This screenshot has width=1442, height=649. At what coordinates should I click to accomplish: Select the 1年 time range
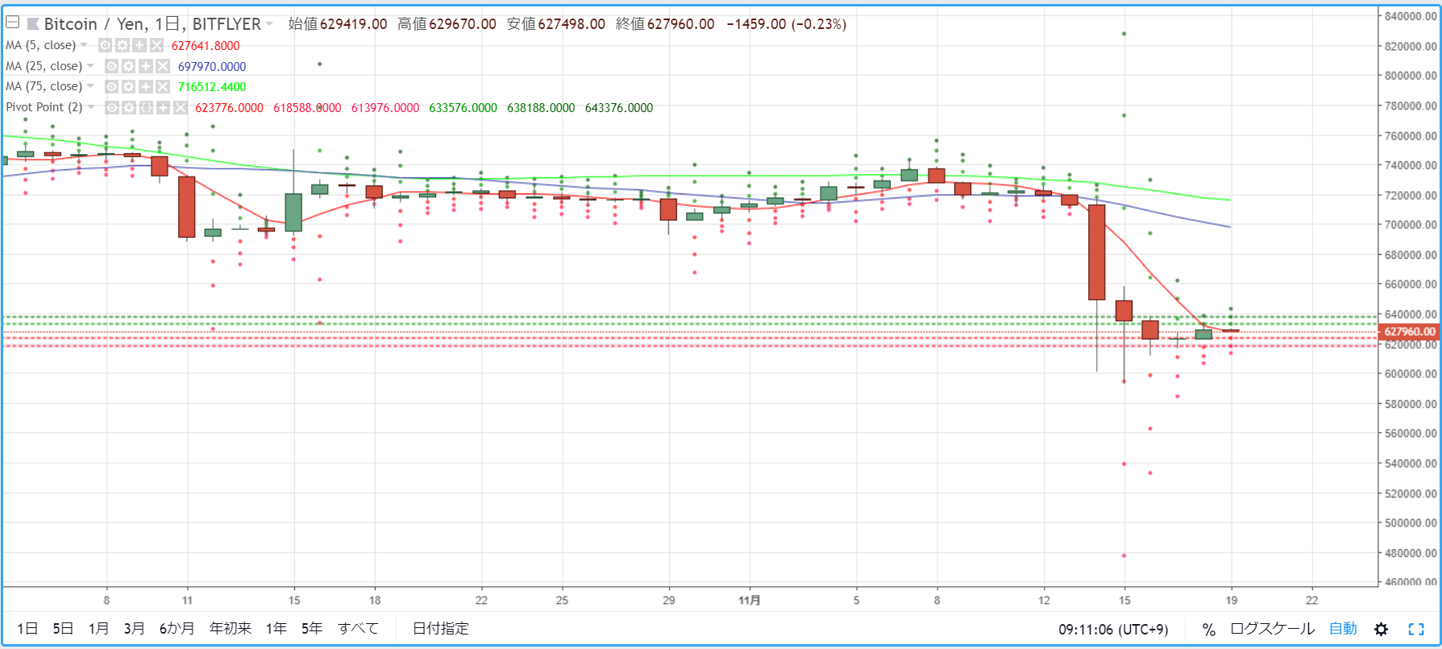pos(276,629)
